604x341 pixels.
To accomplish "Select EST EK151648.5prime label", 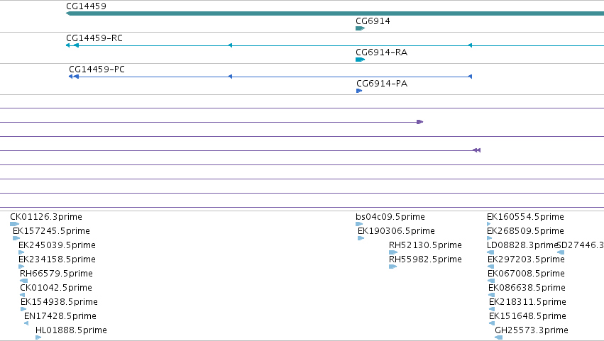I will pos(528,316).
